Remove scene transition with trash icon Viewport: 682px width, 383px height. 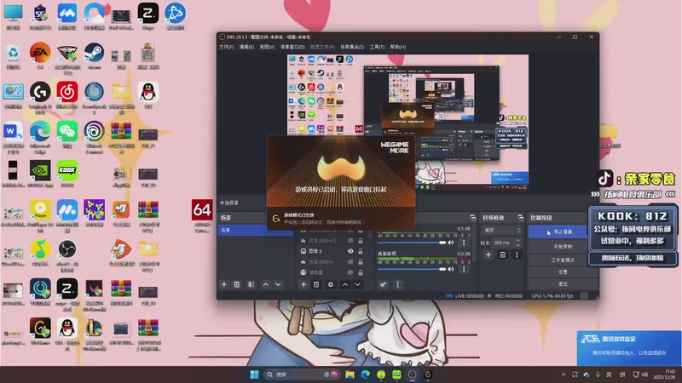(502, 254)
